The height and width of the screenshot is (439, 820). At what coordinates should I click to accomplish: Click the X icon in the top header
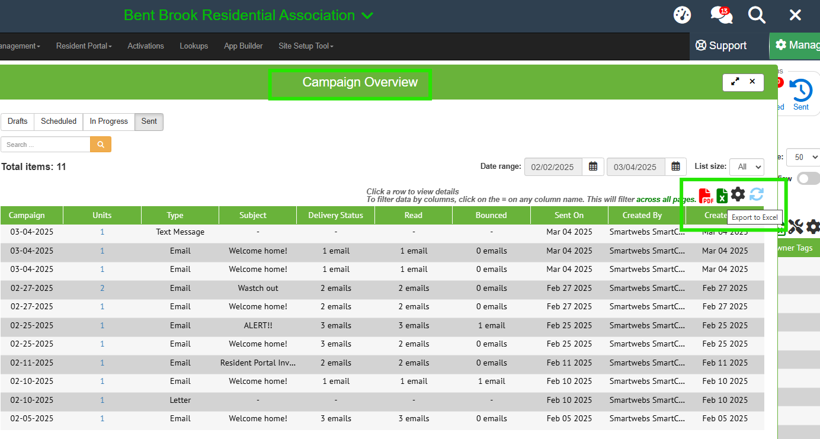795,15
